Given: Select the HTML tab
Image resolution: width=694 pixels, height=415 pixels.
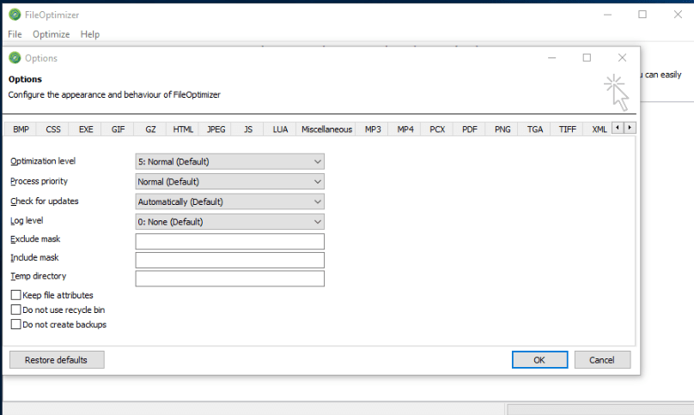Looking at the screenshot, I should pyautogui.click(x=183, y=129).
